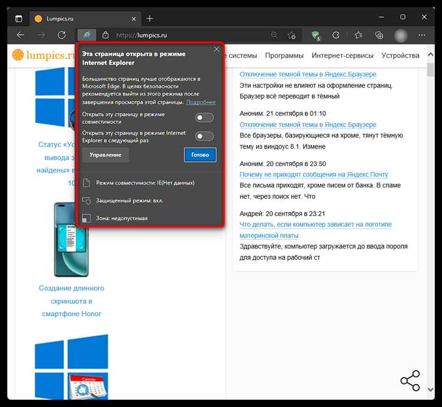Click the page scrollbar up arrow
The width and height of the screenshot is (442, 407).
430,55
